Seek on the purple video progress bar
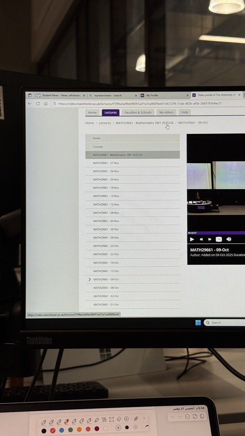The width and height of the screenshot is (245, 436). pos(216,233)
